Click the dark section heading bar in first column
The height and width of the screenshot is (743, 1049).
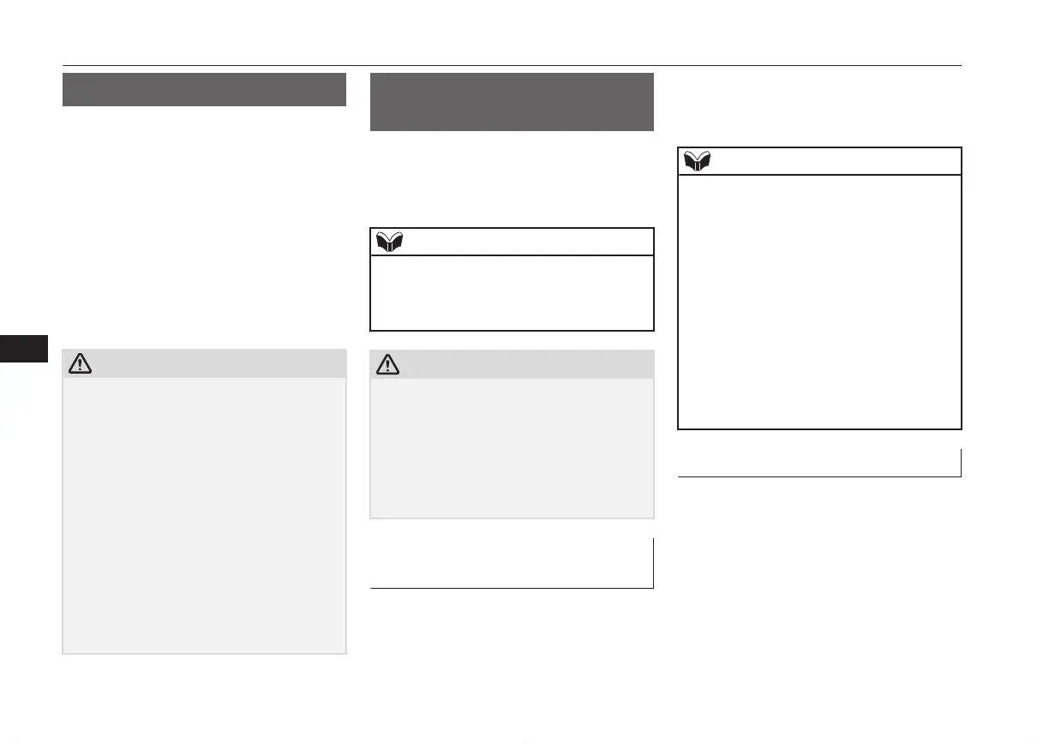click(204, 89)
